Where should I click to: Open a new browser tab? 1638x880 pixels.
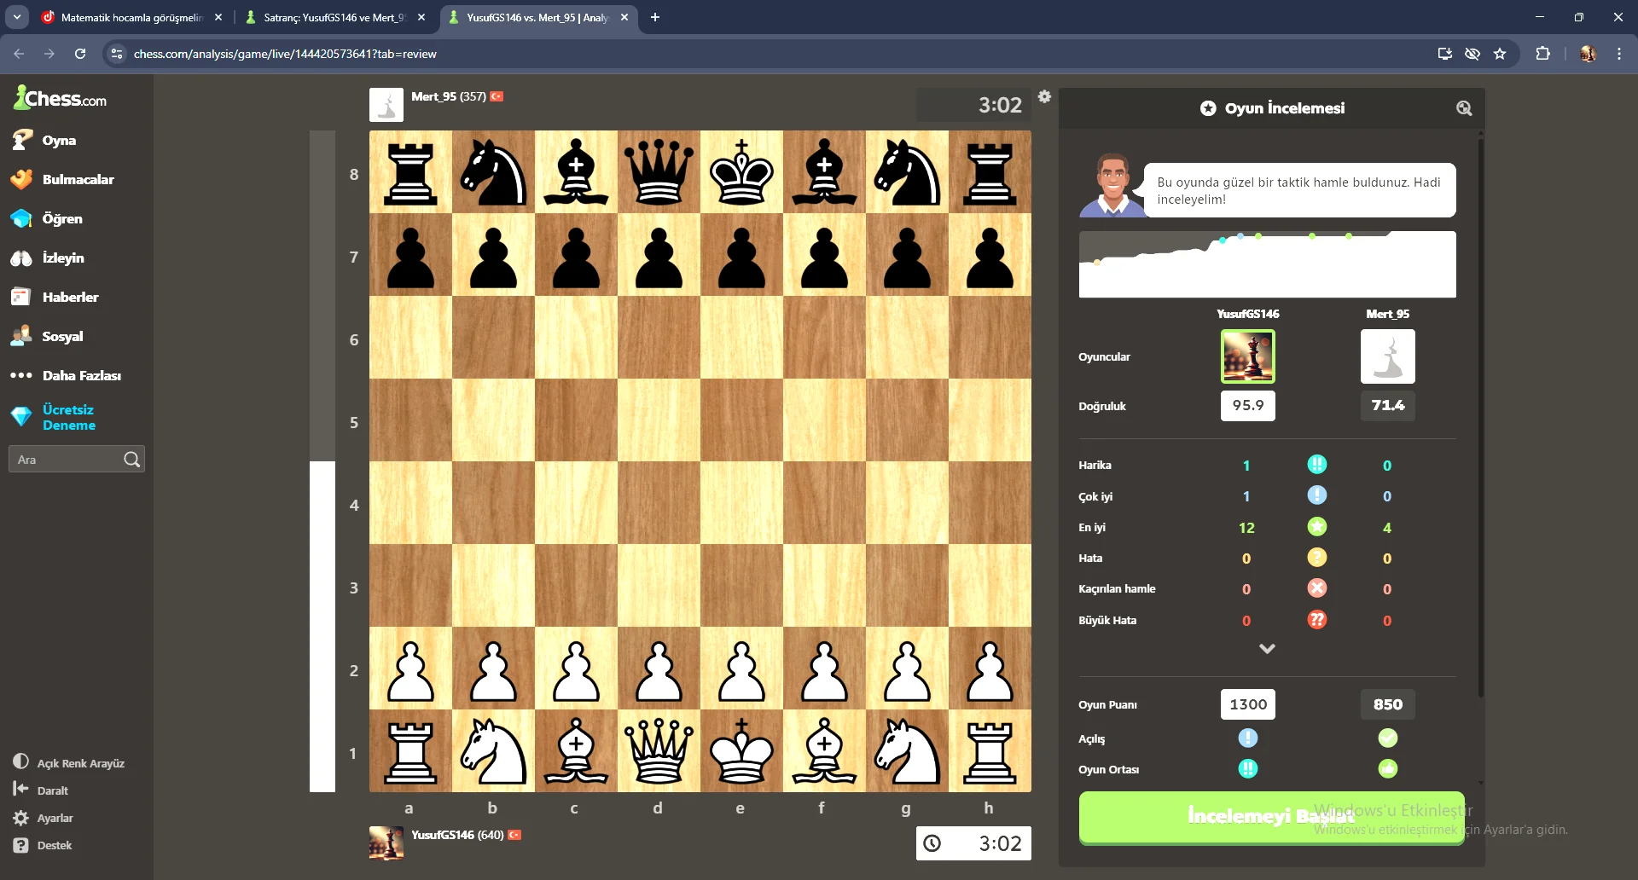[655, 17]
